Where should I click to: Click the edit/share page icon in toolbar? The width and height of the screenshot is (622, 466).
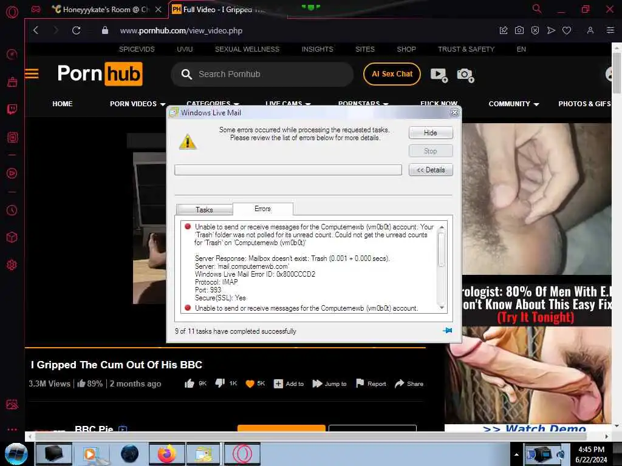coord(504,30)
